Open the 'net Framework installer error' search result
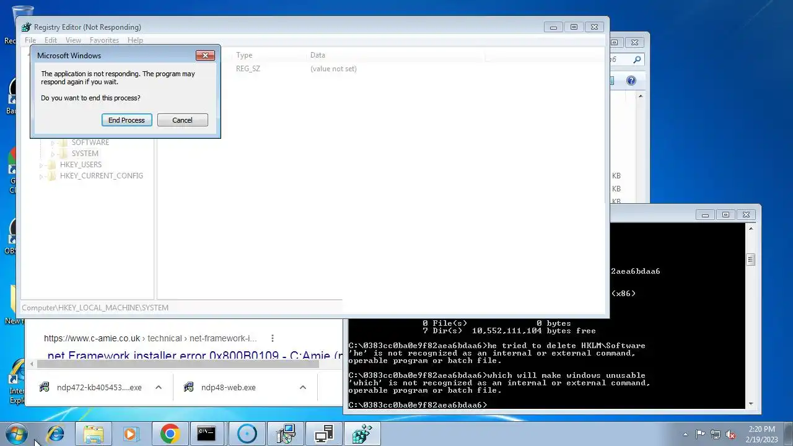 [195, 356]
